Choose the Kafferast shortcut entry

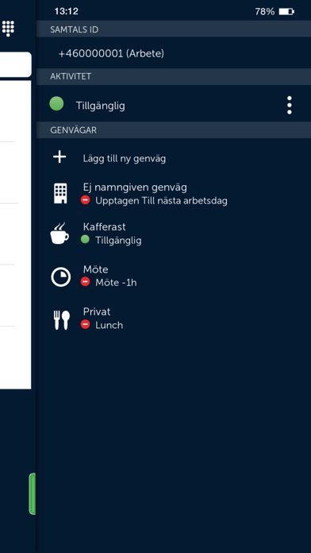(174, 233)
